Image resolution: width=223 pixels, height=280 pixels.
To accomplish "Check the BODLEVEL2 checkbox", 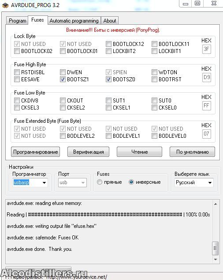I will (63, 136).
